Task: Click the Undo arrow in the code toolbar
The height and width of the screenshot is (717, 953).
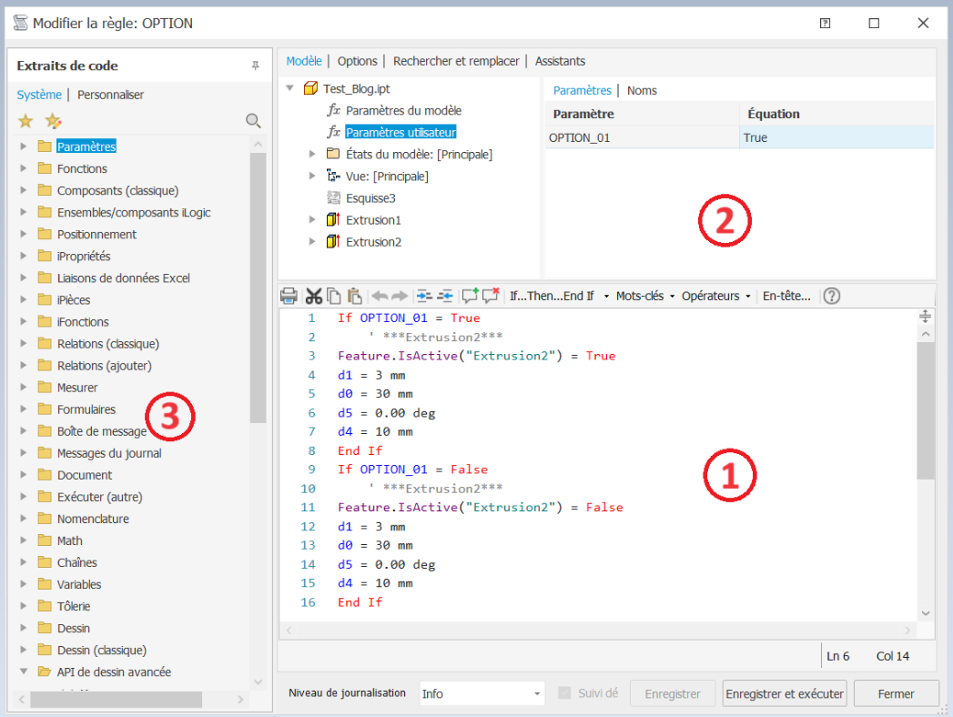Action: (380, 296)
